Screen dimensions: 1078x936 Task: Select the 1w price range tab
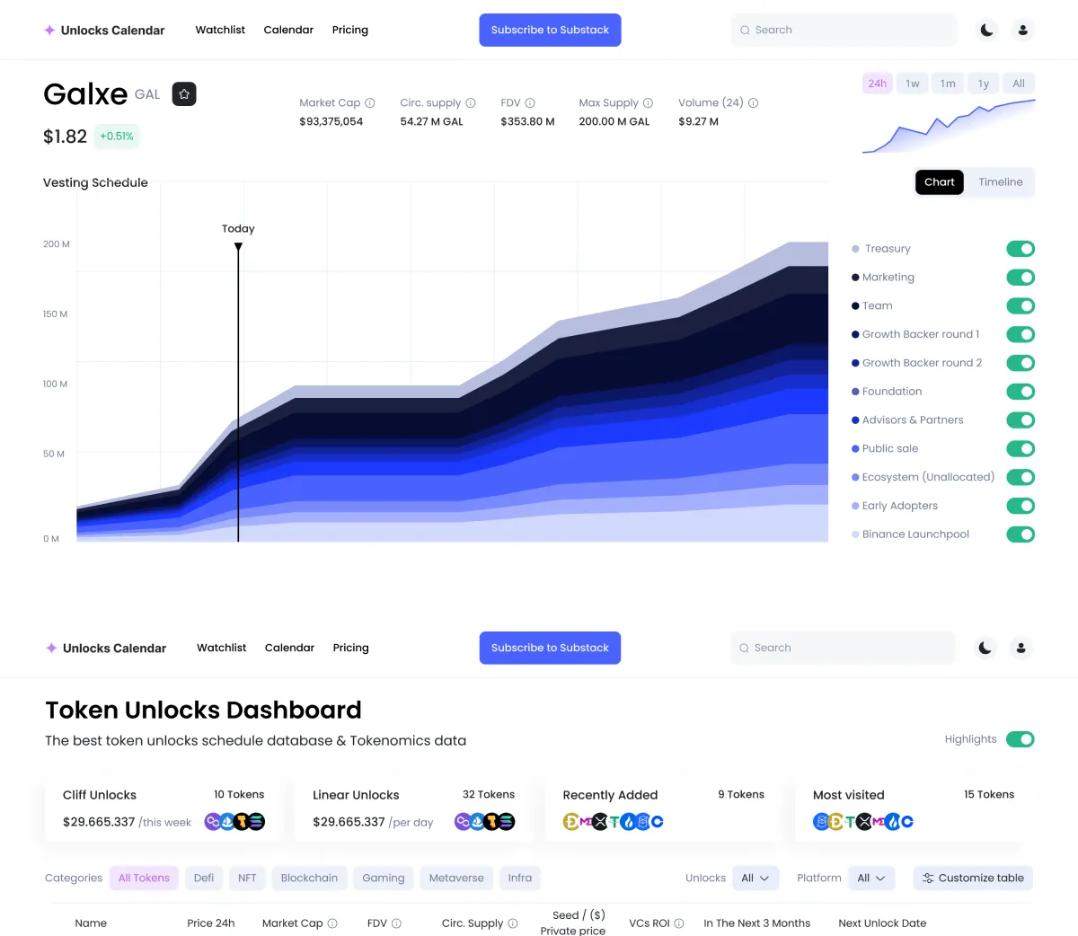(x=913, y=84)
